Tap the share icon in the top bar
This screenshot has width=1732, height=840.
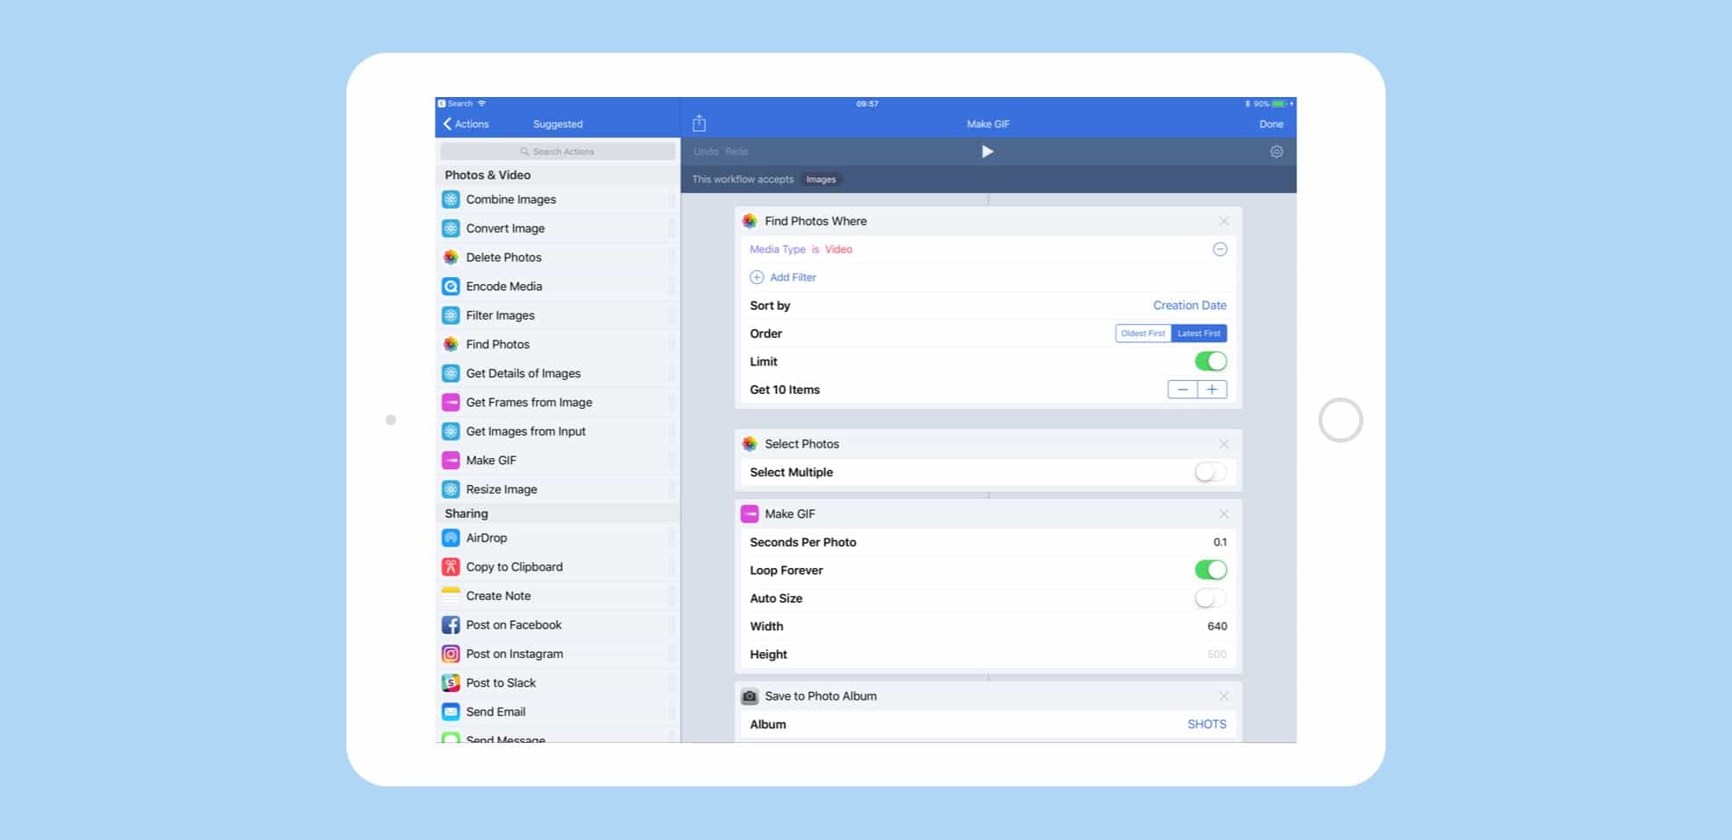click(x=699, y=124)
